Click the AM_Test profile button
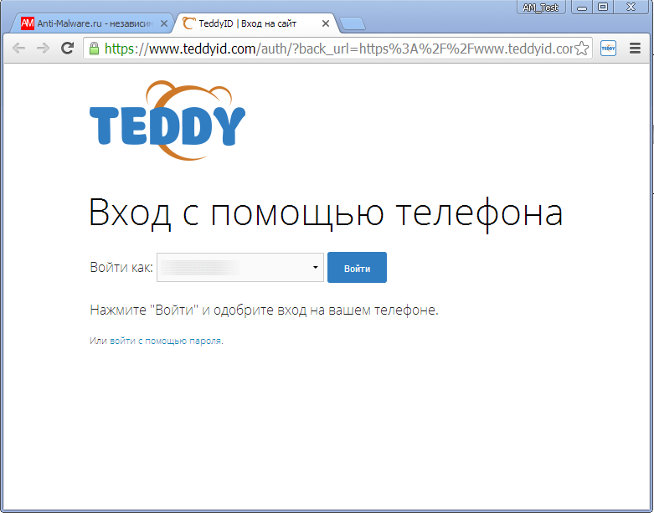 541,7
